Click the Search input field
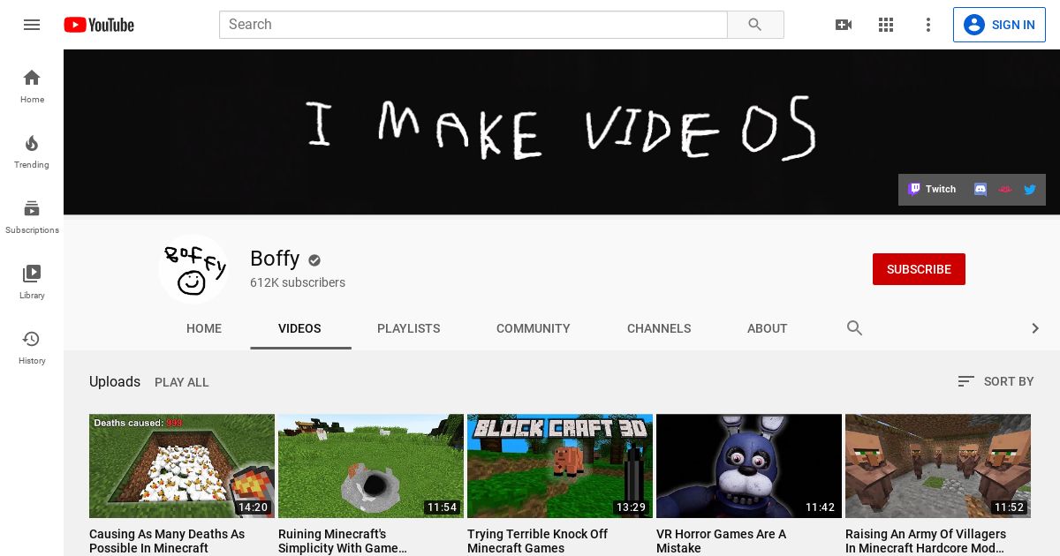Screen dimensions: 1060x556 click(x=473, y=25)
